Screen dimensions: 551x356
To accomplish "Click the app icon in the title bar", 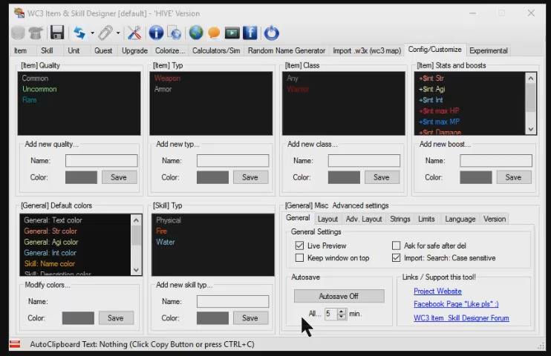I will [x=19, y=13].
